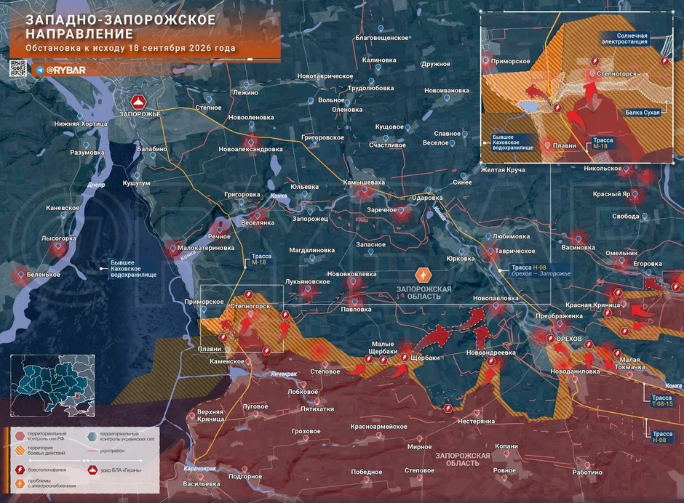
Task: Click the location pin beside Кущовое
Action: pyautogui.click(x=408, y=128)
